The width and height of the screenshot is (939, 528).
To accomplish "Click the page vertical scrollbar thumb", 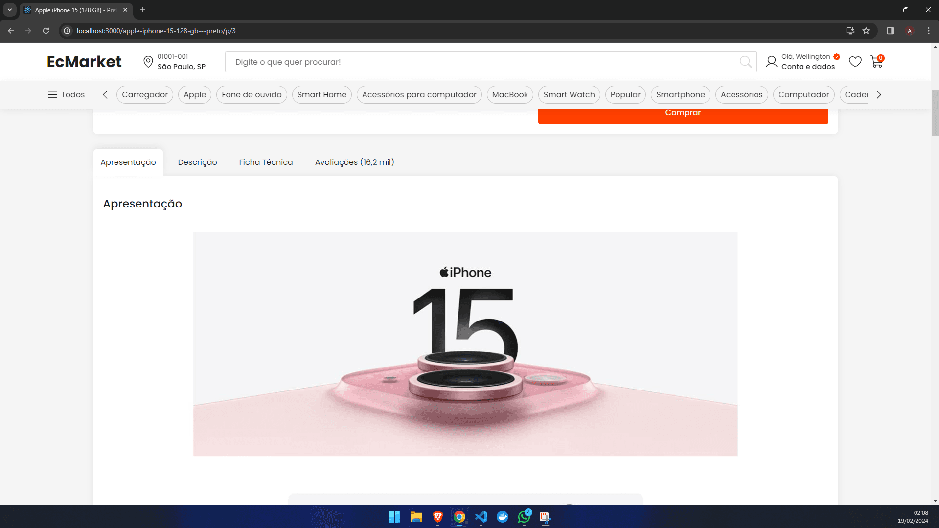I will pyautogui.click(x=935, y=113).
